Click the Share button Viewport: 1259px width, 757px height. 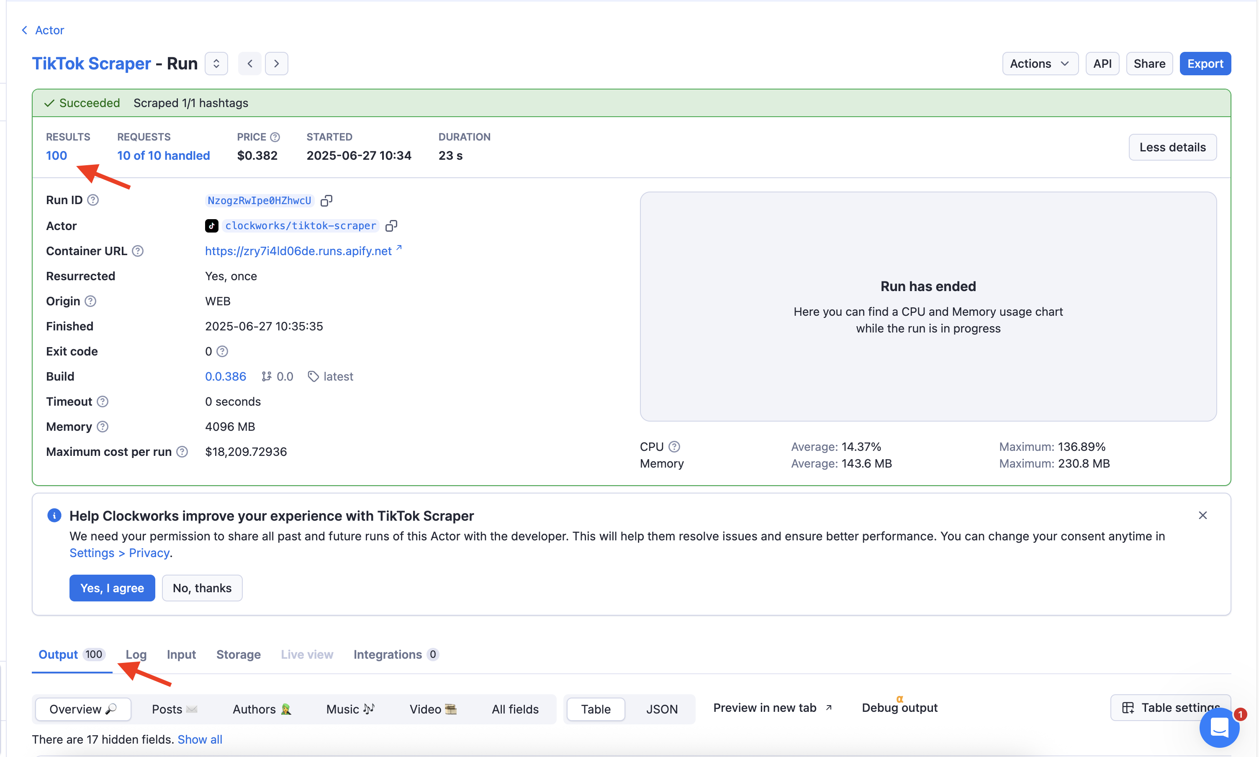(1149, 64)
